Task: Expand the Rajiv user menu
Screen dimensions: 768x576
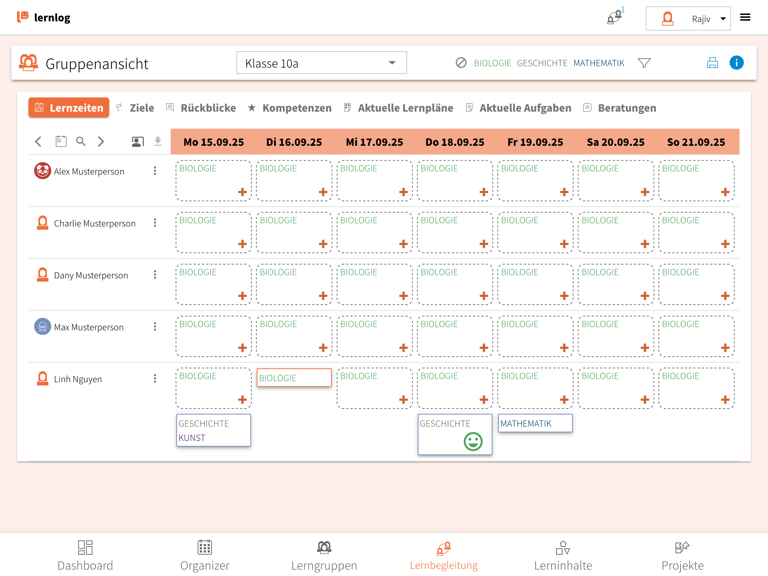Action: click(x=688, y=18)
